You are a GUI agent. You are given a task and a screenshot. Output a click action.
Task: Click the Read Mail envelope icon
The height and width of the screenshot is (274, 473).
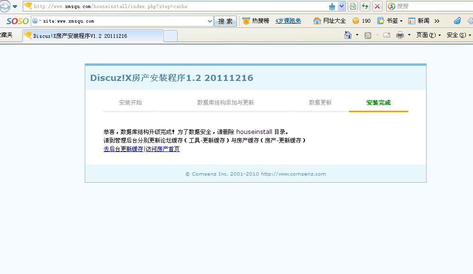click(x=387, y=35)
